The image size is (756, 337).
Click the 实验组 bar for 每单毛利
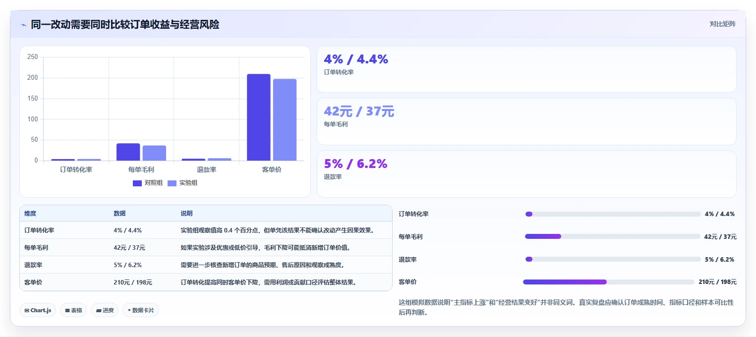(x=154, y=153)
